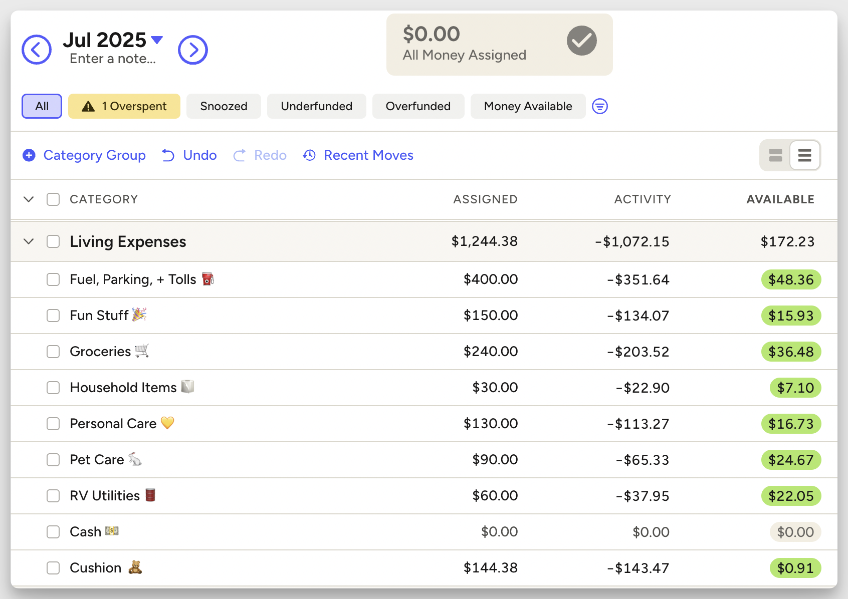Select the Pet Care checkbox
The height and width of the screenshot is (599, 848).
pos(53,460)
